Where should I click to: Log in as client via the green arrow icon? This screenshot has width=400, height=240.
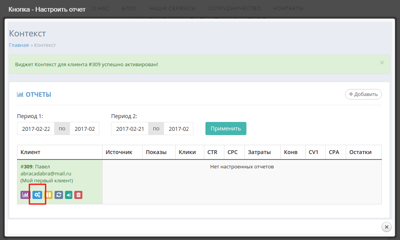tap(68, 195)
